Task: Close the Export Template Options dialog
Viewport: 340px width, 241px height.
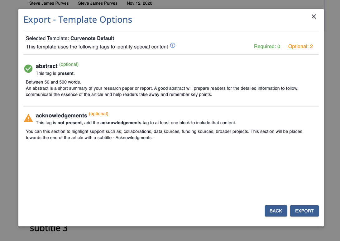Action: 314,16
